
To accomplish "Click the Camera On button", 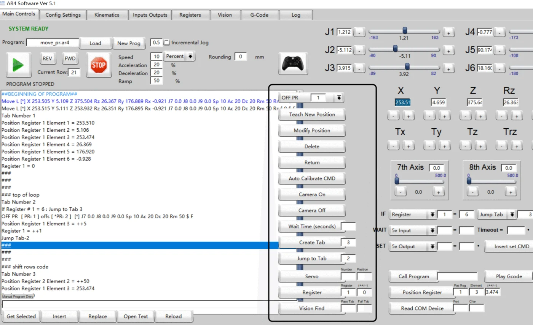I will (x=312, y=194).
